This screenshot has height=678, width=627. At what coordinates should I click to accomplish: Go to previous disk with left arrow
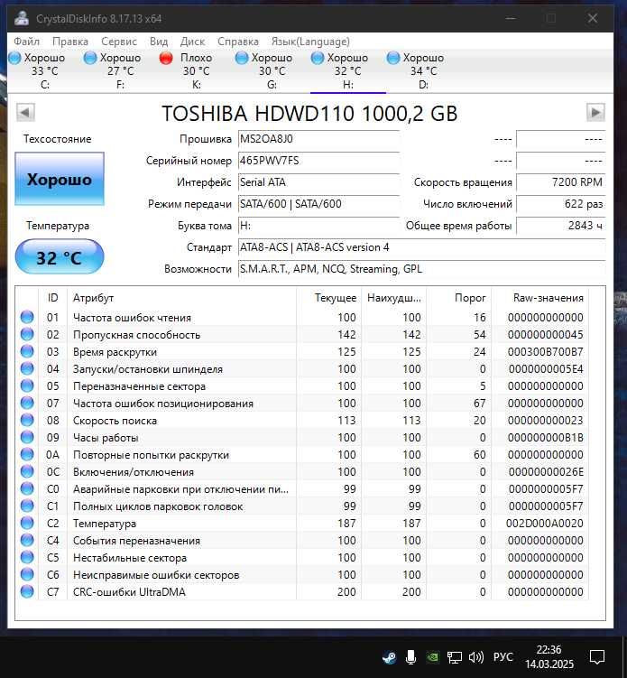pos(25,113)
